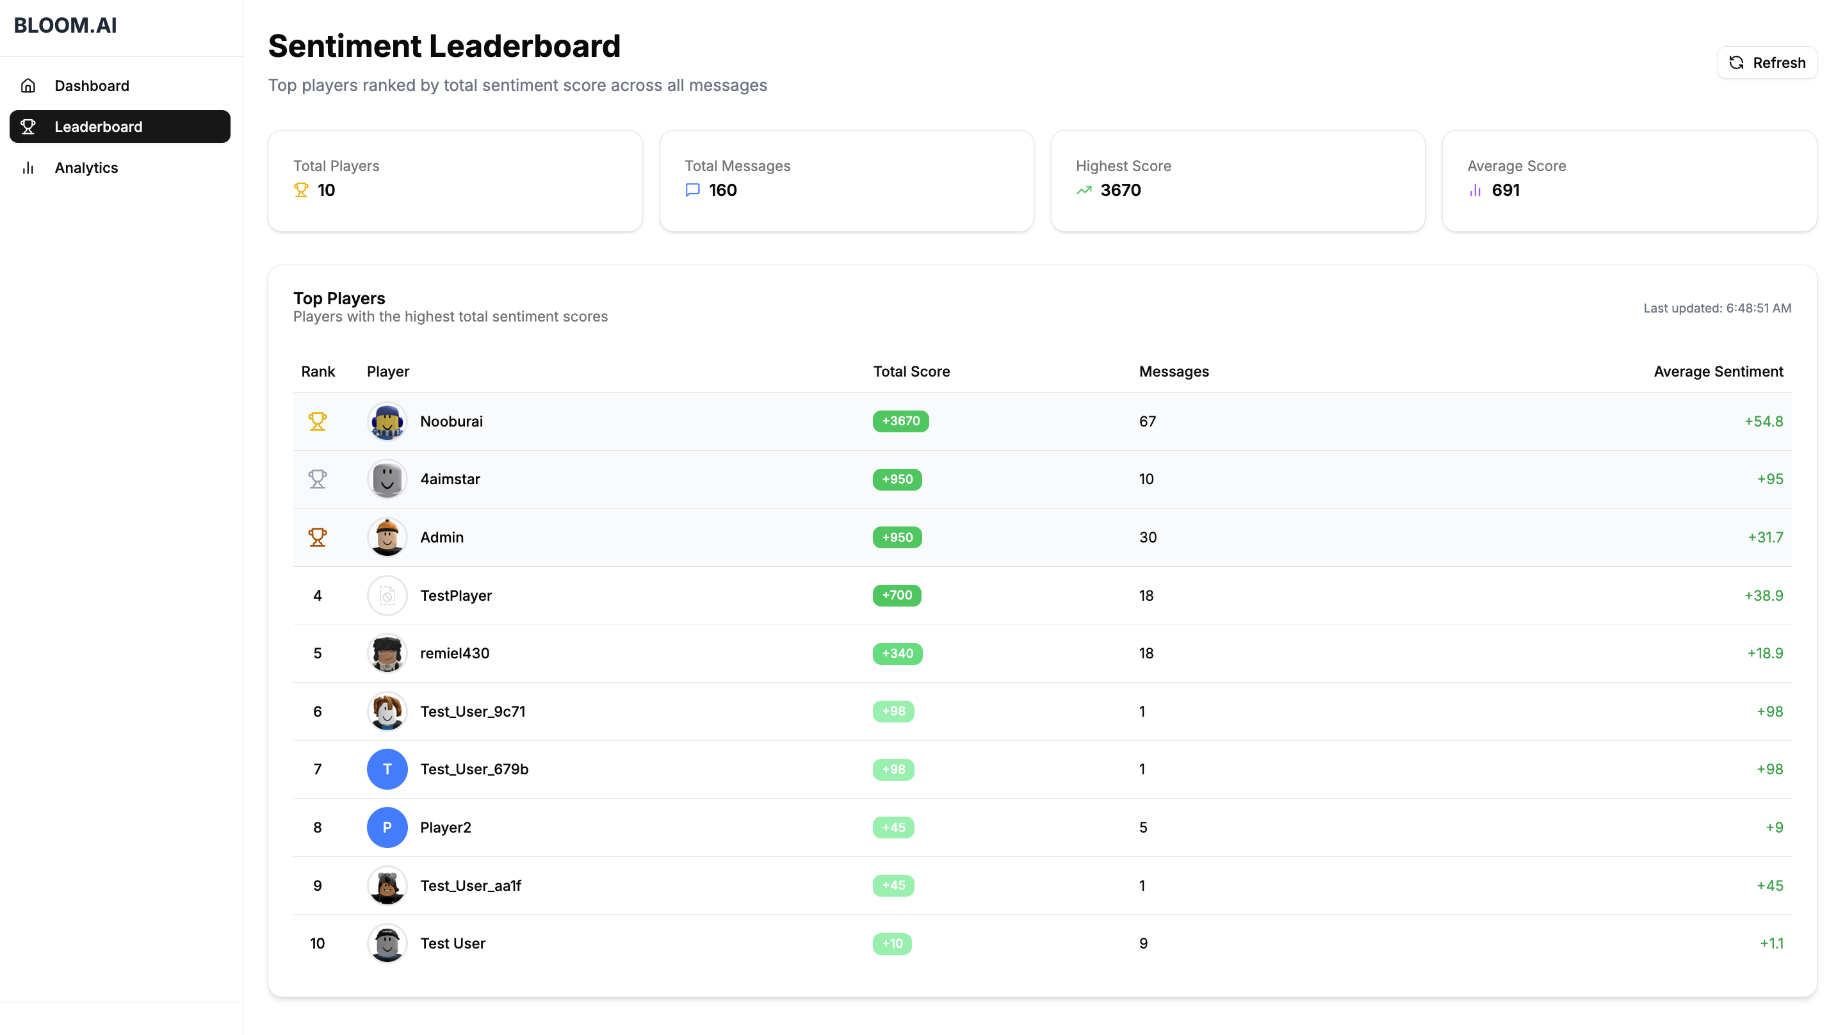Screen dimensions: 1829x1035
Task: Click the bar chart icon in Average Score
Action: (1475, 190)
